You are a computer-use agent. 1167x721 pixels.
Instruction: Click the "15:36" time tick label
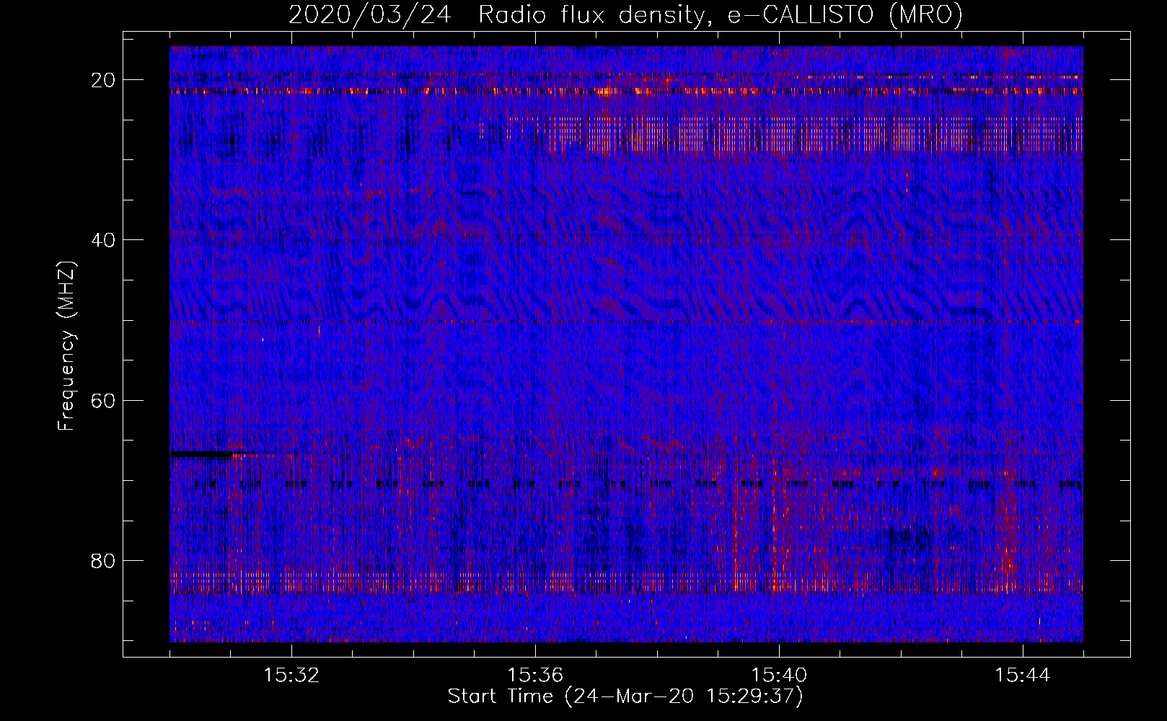point(534,676)
